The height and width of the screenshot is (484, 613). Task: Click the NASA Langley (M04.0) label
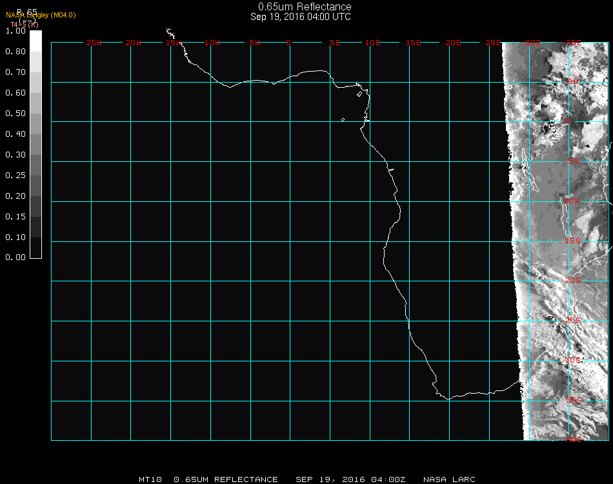[x=41, y=15]
